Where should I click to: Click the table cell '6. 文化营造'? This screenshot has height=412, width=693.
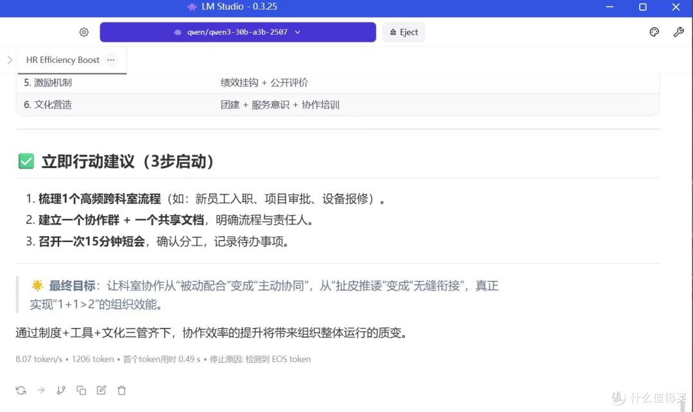click(x=47, y=105)
